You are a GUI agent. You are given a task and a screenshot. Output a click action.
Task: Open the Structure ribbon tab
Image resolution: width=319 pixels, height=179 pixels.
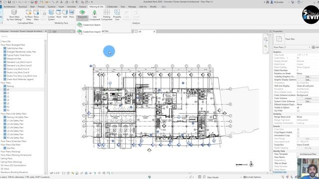(23, 6)
